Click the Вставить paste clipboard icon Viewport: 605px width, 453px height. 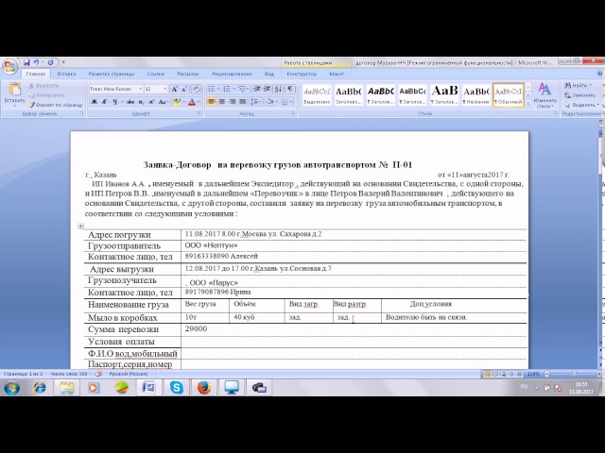tap(15, 90)
